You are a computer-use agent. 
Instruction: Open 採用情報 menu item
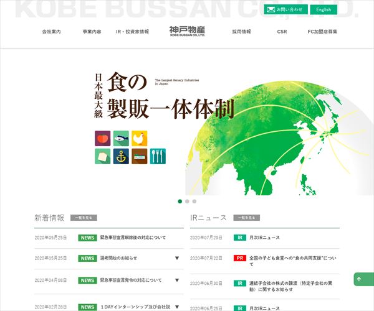(x=241, y=31)
